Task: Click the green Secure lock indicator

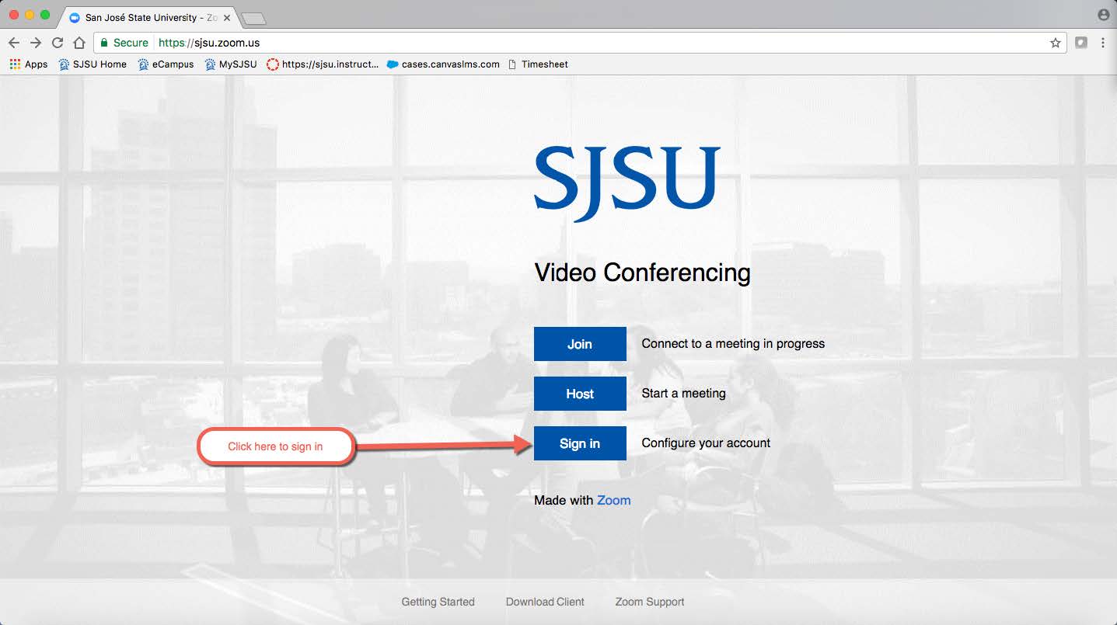Action: 123,43
